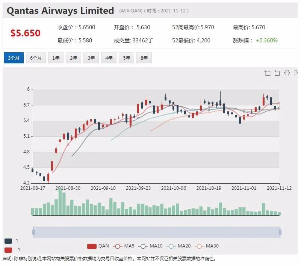This screenshot has height=267, width=301.
Task: Click the Qantas Airways Limited title
Action: pyautogui.click(x=60, y=10)
